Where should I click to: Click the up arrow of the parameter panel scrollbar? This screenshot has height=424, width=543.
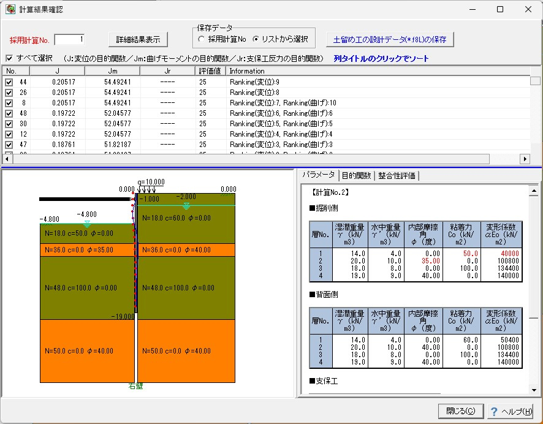click(x=534, y=191)
